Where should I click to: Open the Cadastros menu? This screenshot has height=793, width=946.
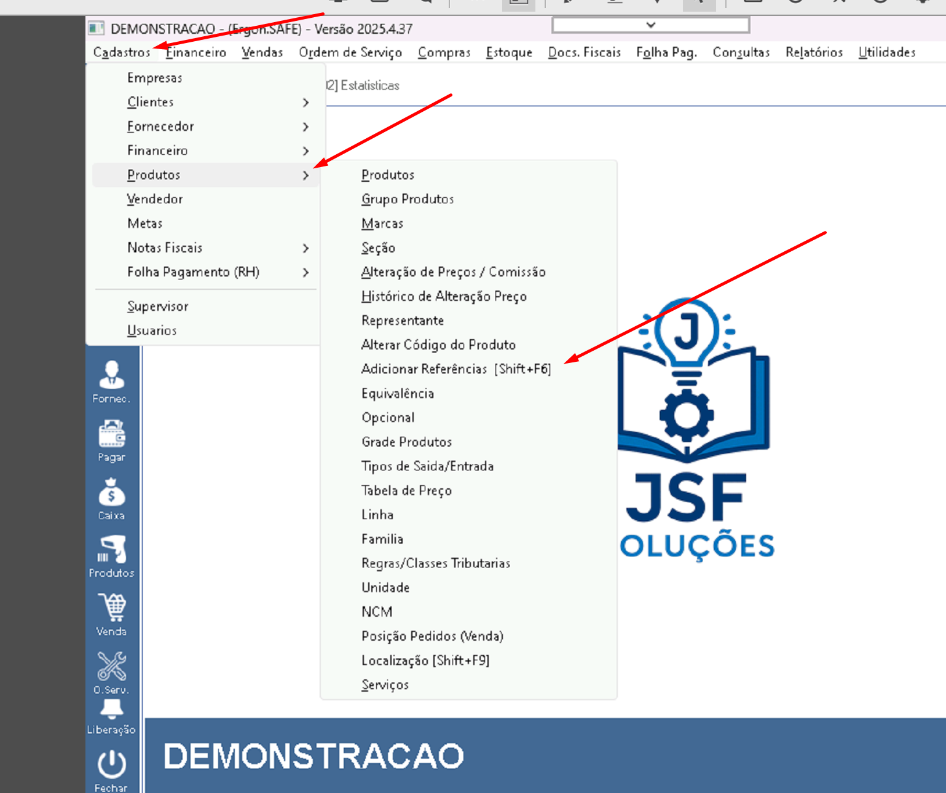tap(122, 52)
